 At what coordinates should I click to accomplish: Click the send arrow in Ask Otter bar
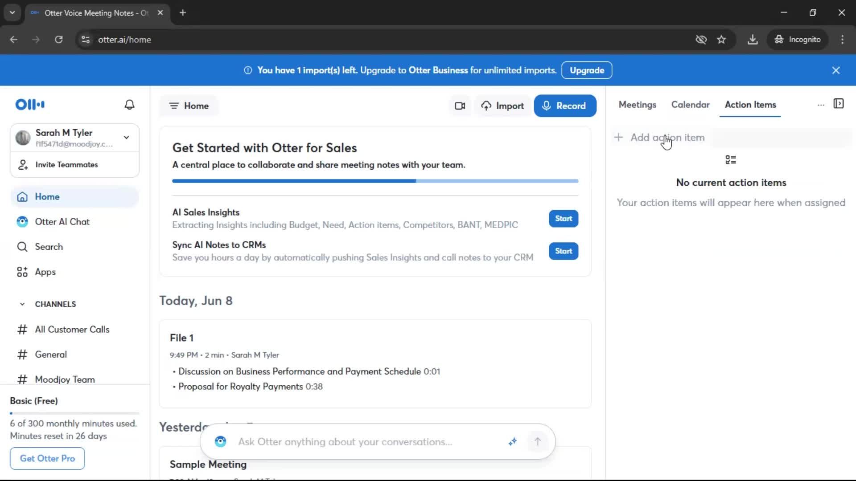[538, 442]
